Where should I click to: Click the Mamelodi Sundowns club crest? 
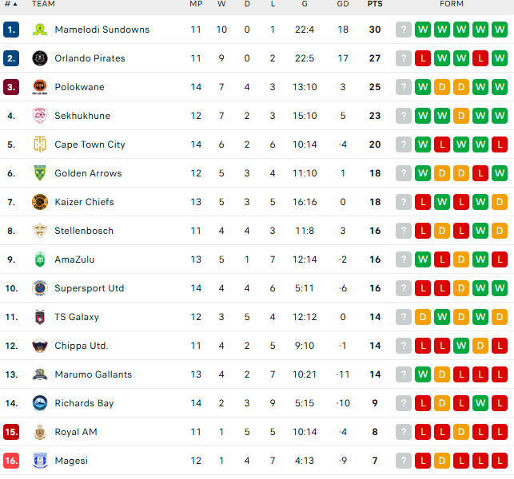point(39,30)
